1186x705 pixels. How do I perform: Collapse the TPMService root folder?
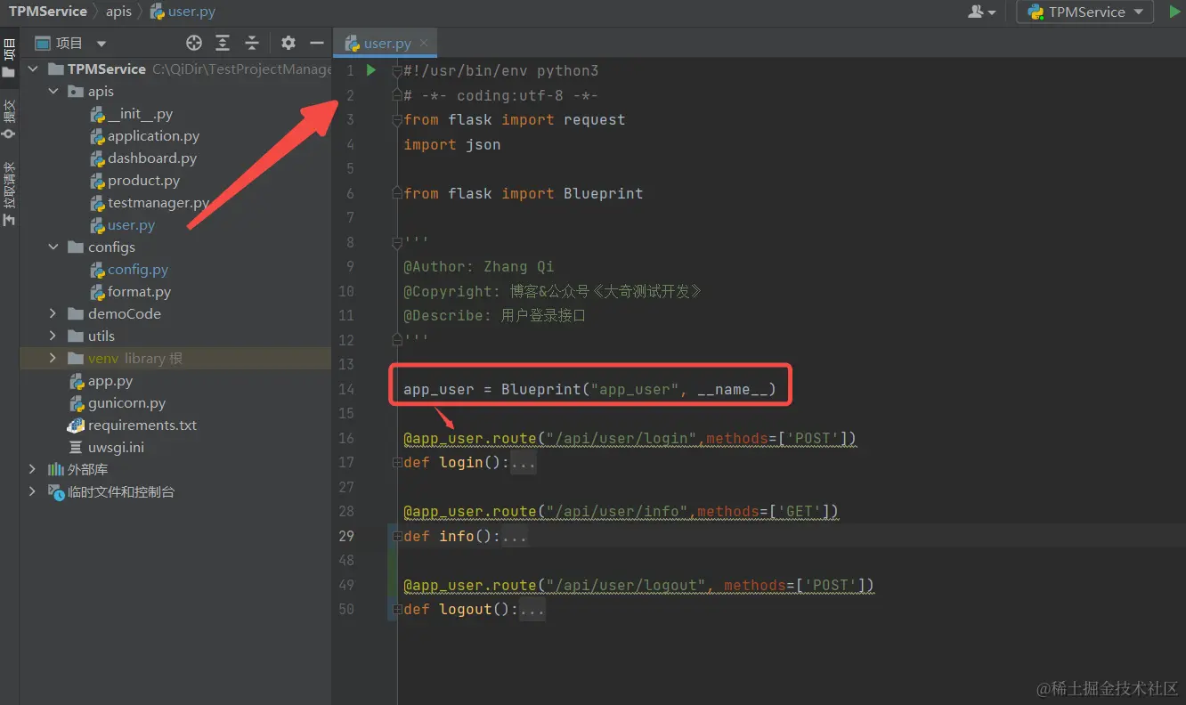pyautogui.click(x=33, y=69)
